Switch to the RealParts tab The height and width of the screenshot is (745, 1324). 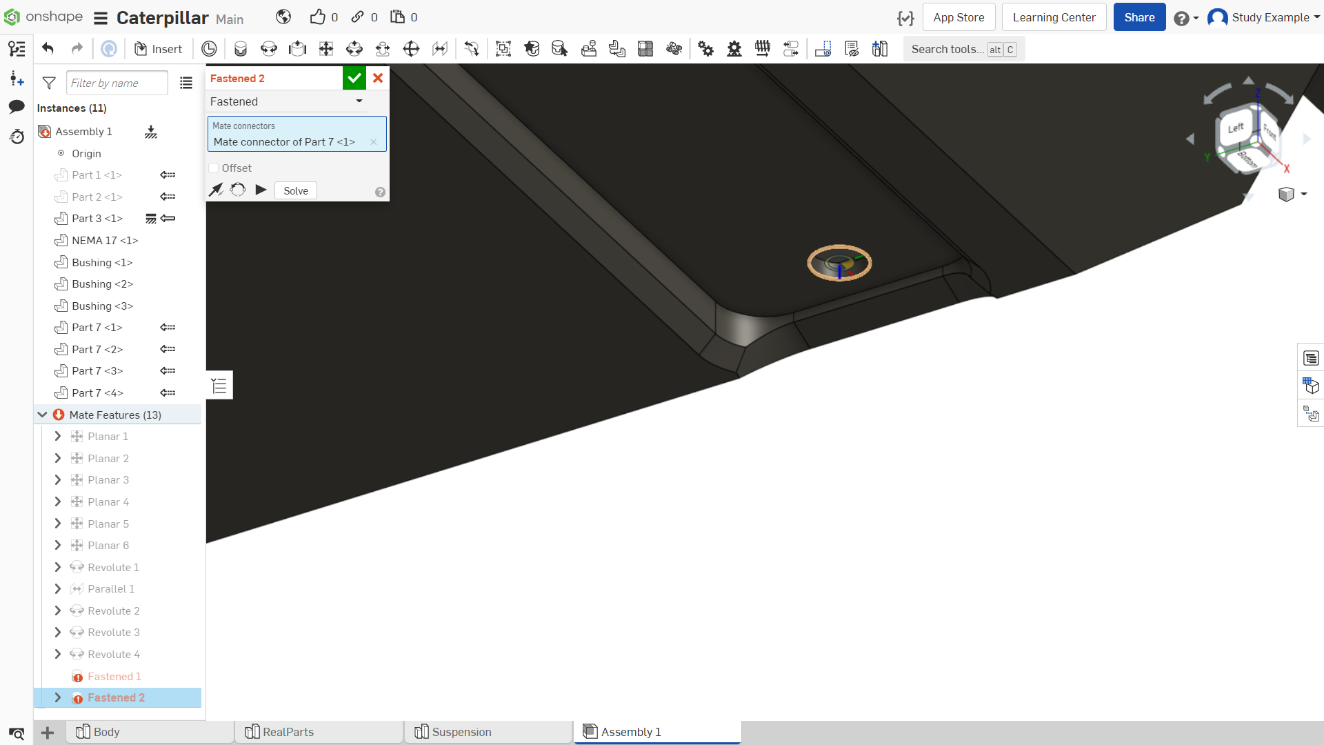(319, 732)
